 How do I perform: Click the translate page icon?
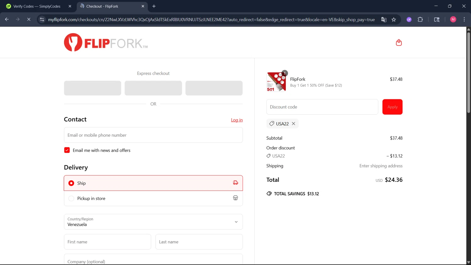[x=384, y=19]
